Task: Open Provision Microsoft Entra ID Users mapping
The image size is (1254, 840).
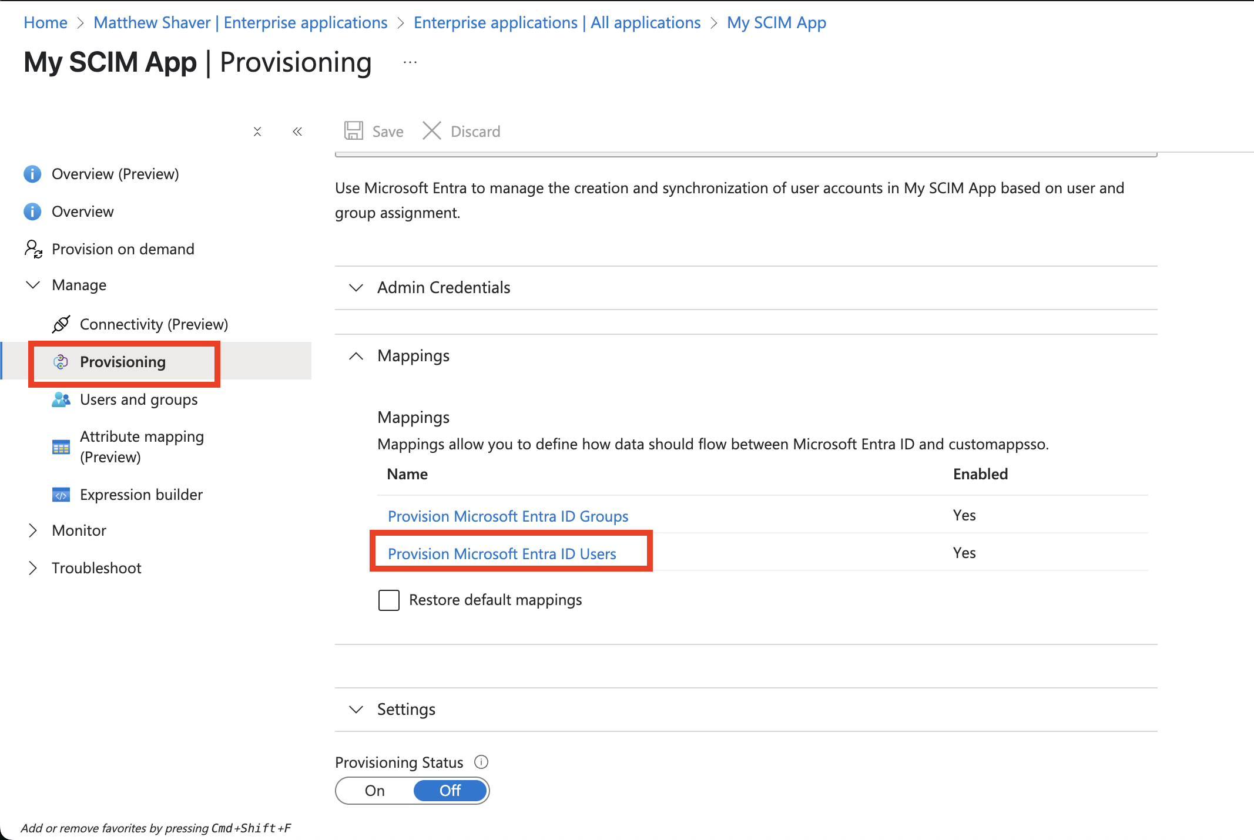Action: pos(501,553)
